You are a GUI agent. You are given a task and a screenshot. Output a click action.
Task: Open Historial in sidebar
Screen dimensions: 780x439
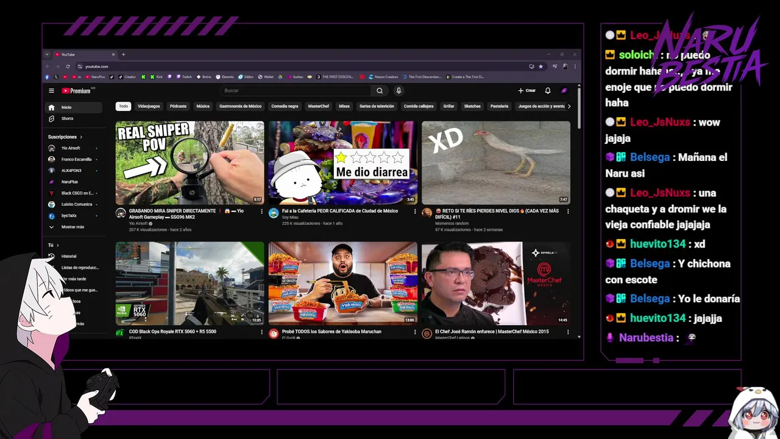coord(74,256)
